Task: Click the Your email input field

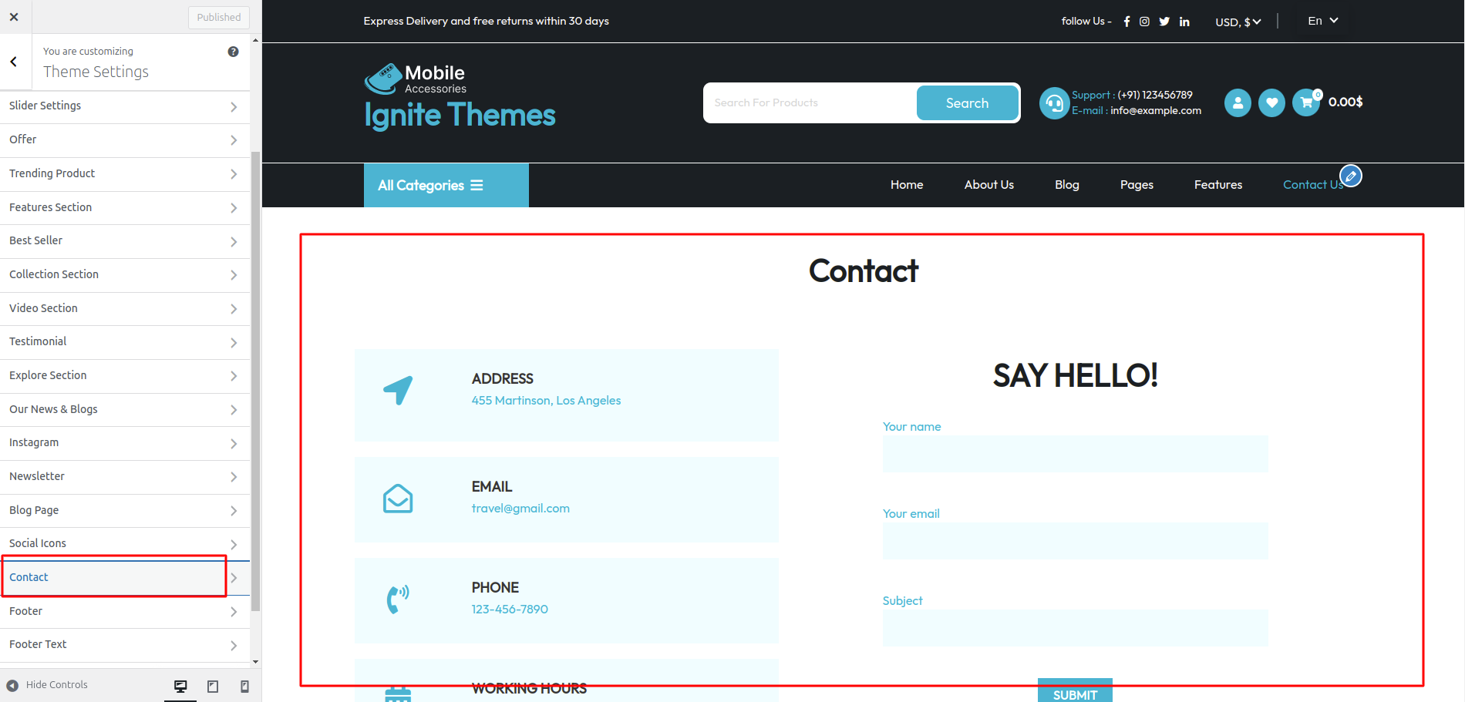Action: [1075, 541]
